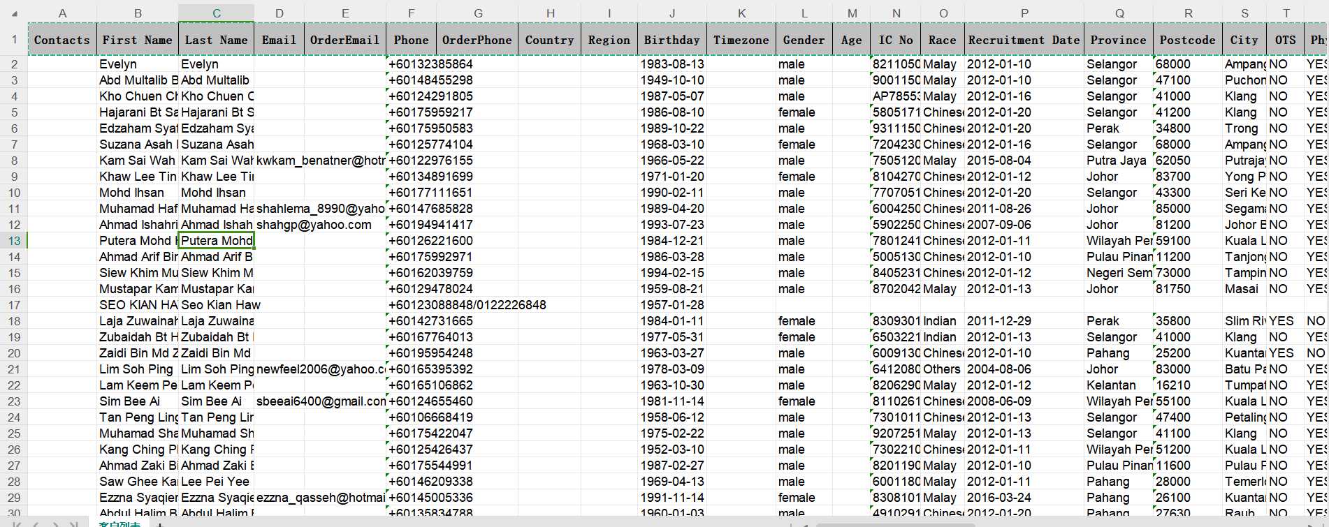Click birthday cell 1957-01-28
The image size is (1329, 527).
pyautogui.click(x=672, y=305)
